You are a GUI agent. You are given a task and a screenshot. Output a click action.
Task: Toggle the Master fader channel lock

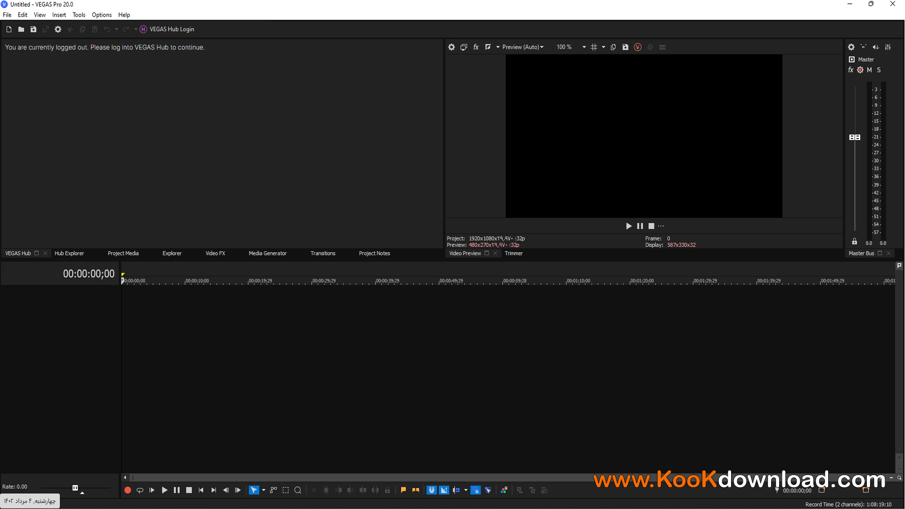click(x=855, y=241)
